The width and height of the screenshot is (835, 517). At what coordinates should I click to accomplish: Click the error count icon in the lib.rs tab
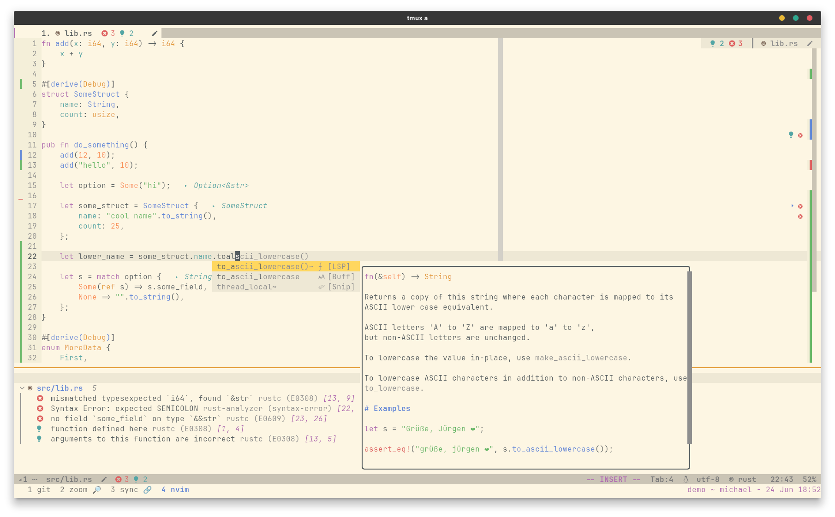coord(105,33)
